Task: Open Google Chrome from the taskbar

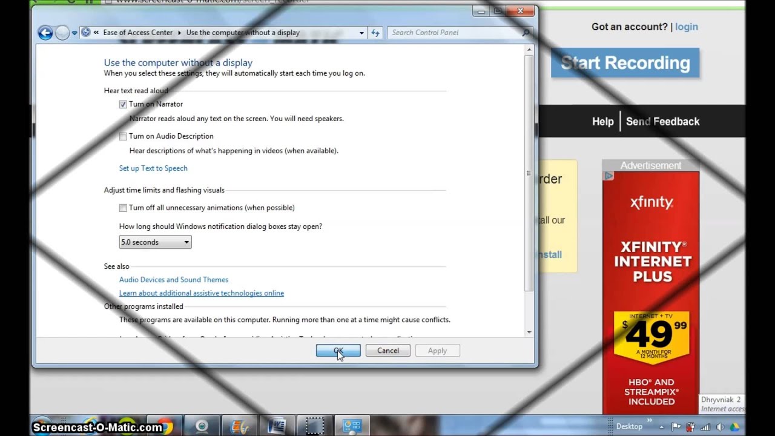Action: [x=164, y=426]
